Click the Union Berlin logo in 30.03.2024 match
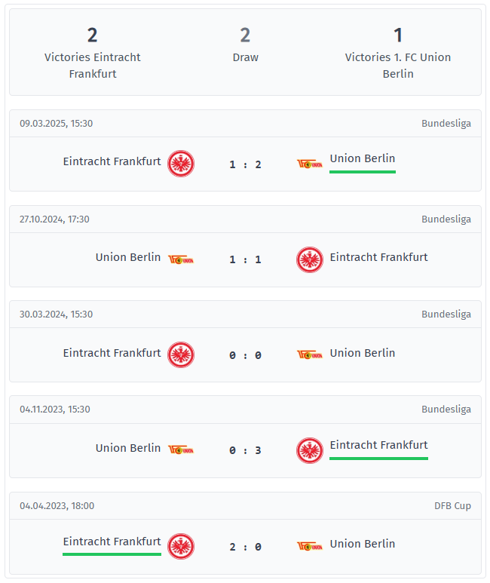Viewport: 490px width, 583px height. point(309,354)
